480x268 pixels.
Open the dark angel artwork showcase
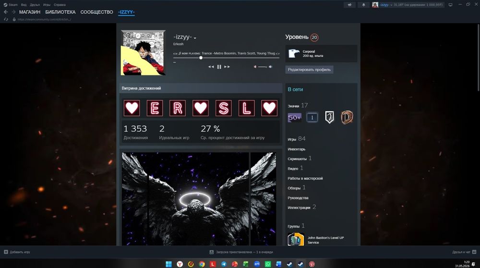point(199,199)
